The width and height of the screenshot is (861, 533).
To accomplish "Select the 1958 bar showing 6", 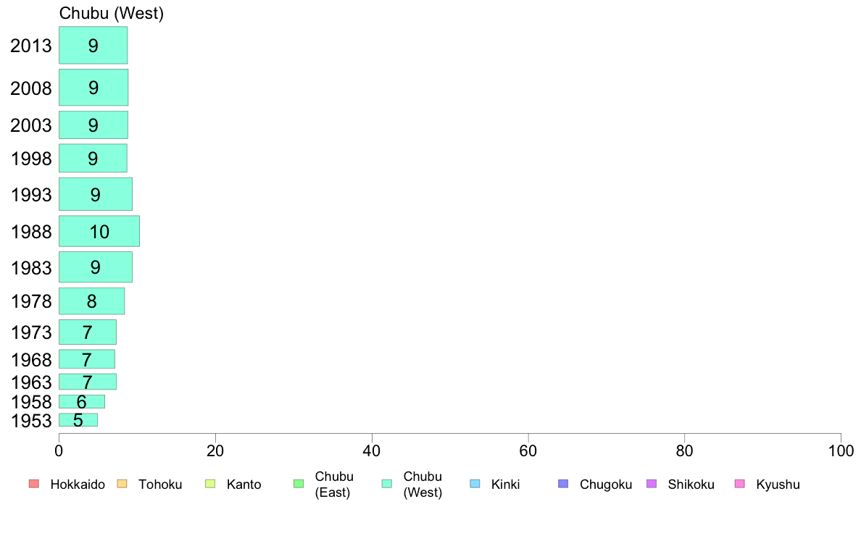I will coord(82,401).
